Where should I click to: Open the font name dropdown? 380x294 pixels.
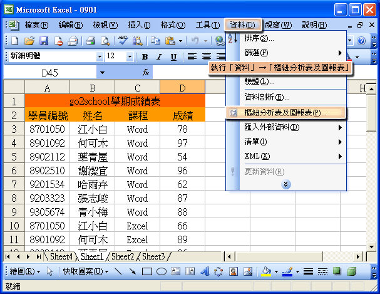[x=100, y=57]
